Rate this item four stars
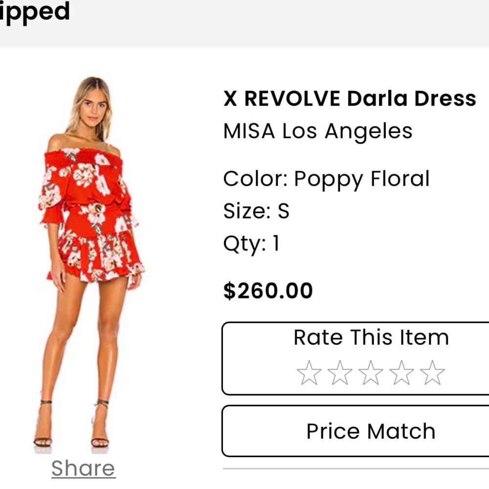The width and height of the screenshot is (489, 489). point(401,373)
